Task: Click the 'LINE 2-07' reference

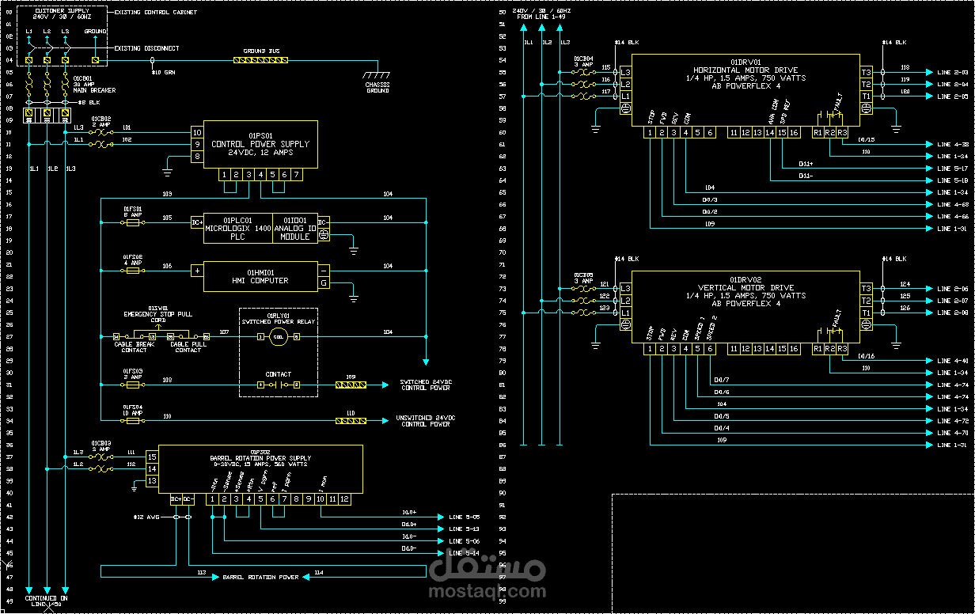Action: point(952,301)
